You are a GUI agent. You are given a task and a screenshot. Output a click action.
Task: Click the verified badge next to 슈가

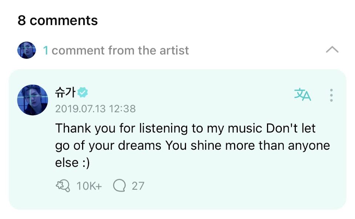click(x=82, y=92)
